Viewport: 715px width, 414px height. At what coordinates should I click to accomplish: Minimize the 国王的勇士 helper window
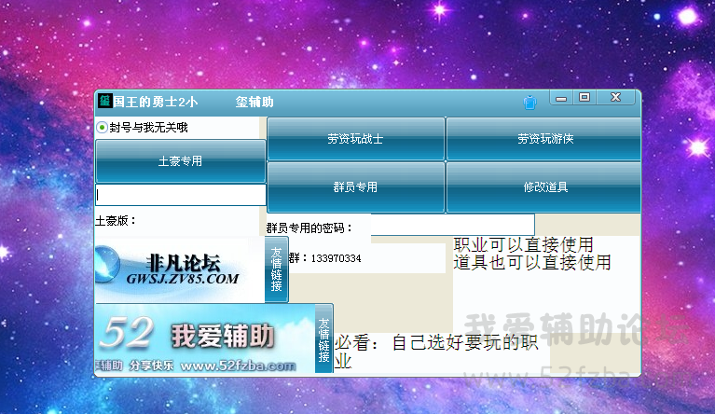561,97
